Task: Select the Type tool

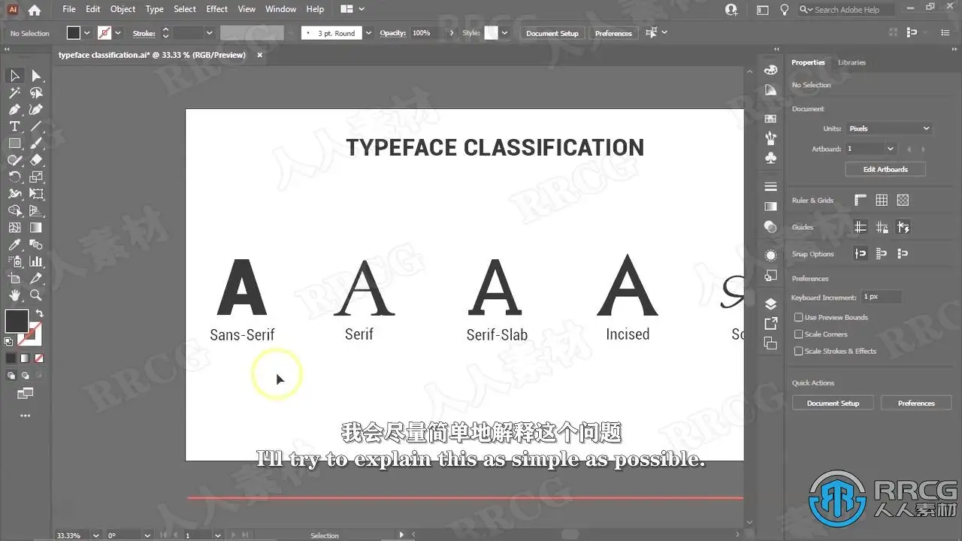Action: 14,126
